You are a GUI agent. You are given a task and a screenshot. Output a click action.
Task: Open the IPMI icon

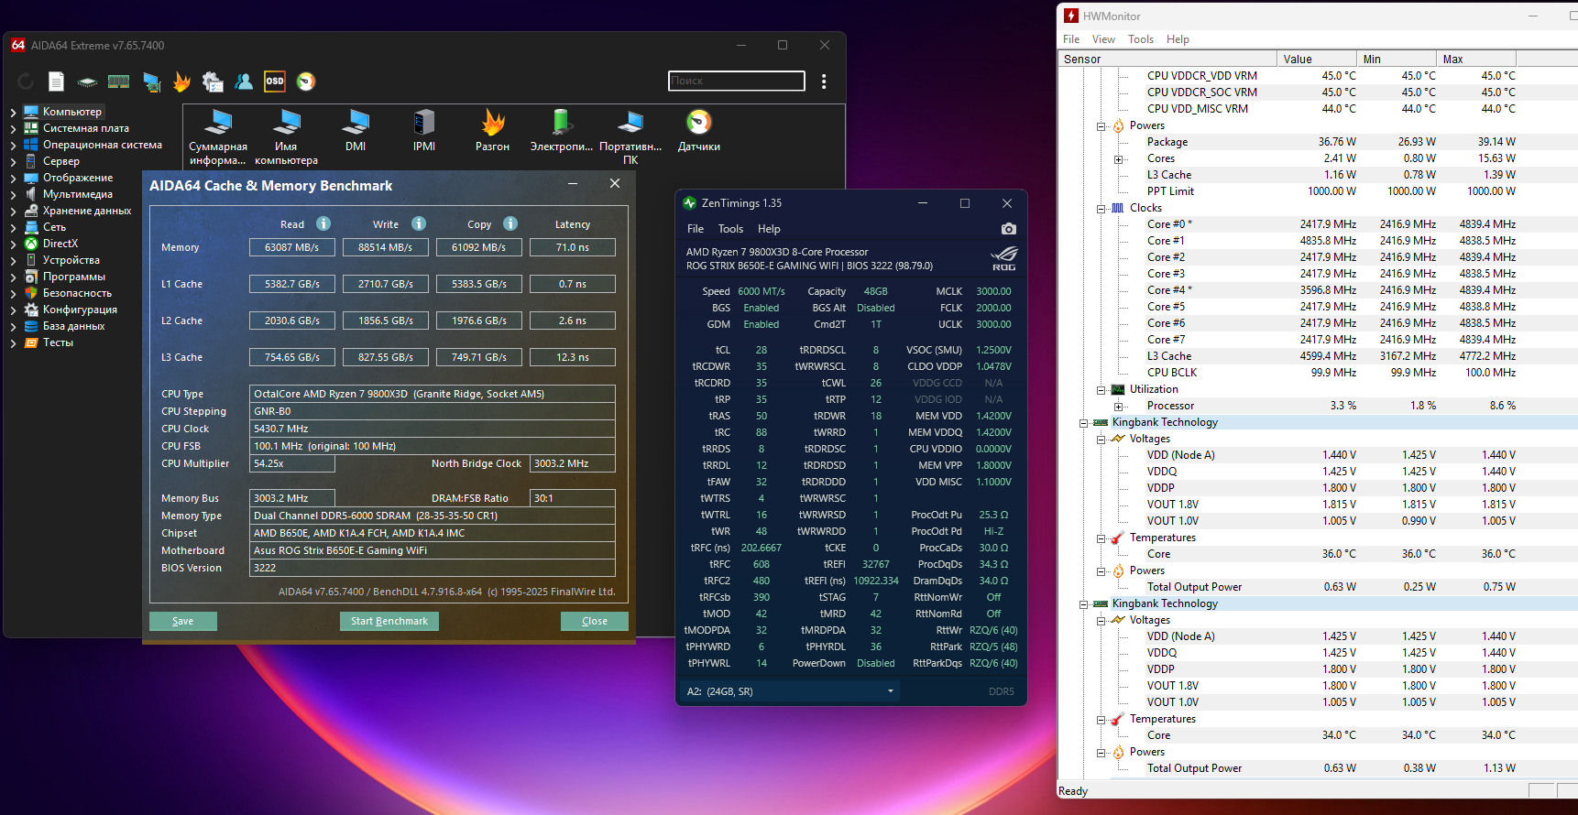coord(424,131)
